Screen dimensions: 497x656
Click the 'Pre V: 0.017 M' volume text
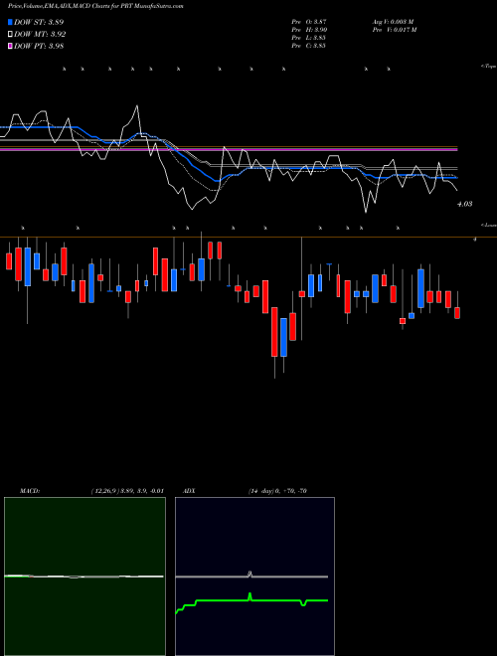click(x=395, y=30)
